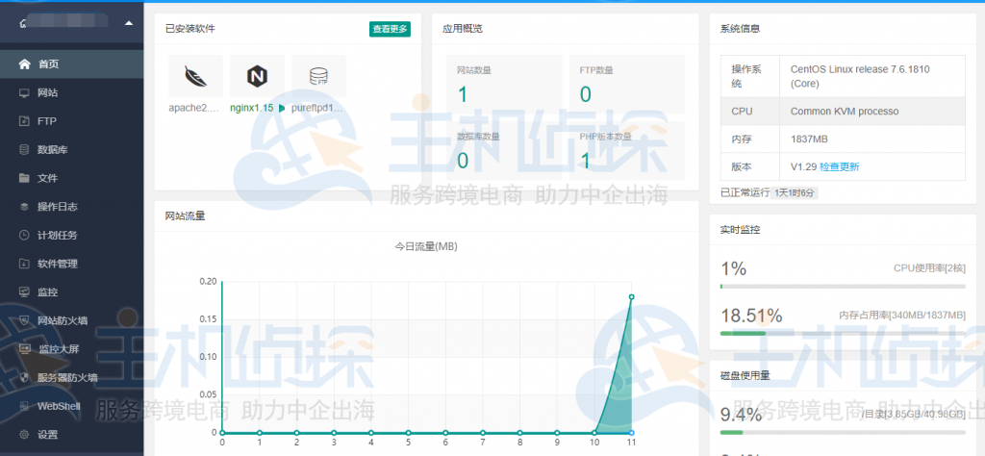Click the PHP版本数量 count card

tap(627, 151)
